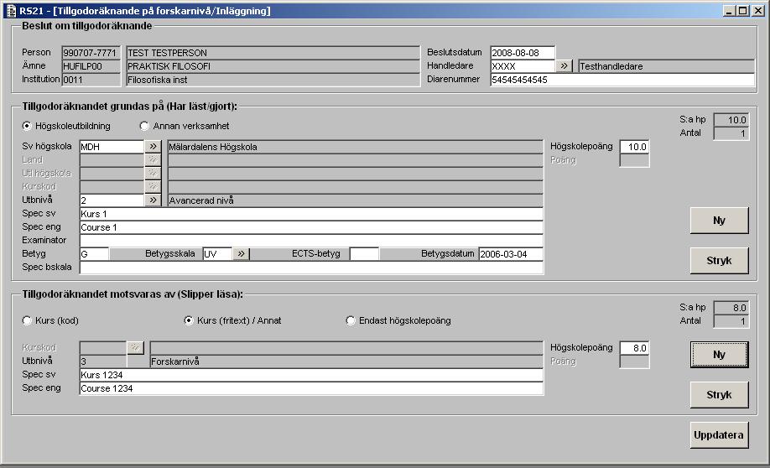Click disabled Kurskod lookup arrow below Utl högskola
The image size is (770, 468).
tap(153, 186)
